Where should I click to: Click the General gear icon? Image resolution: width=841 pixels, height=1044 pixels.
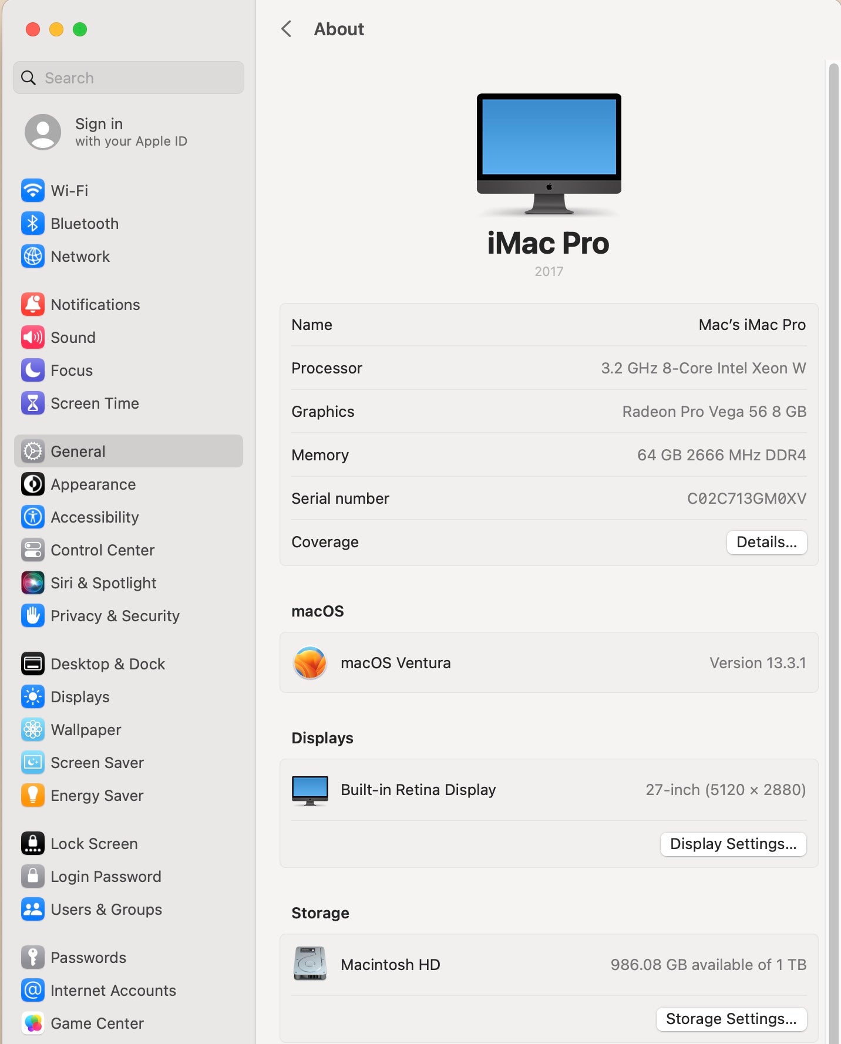(x=33, y=451)
